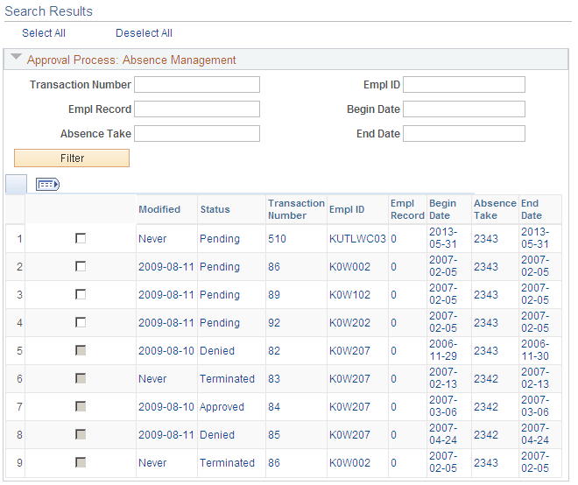
Task: Open the Denied status for transaction 85
Action: (217, 434)
